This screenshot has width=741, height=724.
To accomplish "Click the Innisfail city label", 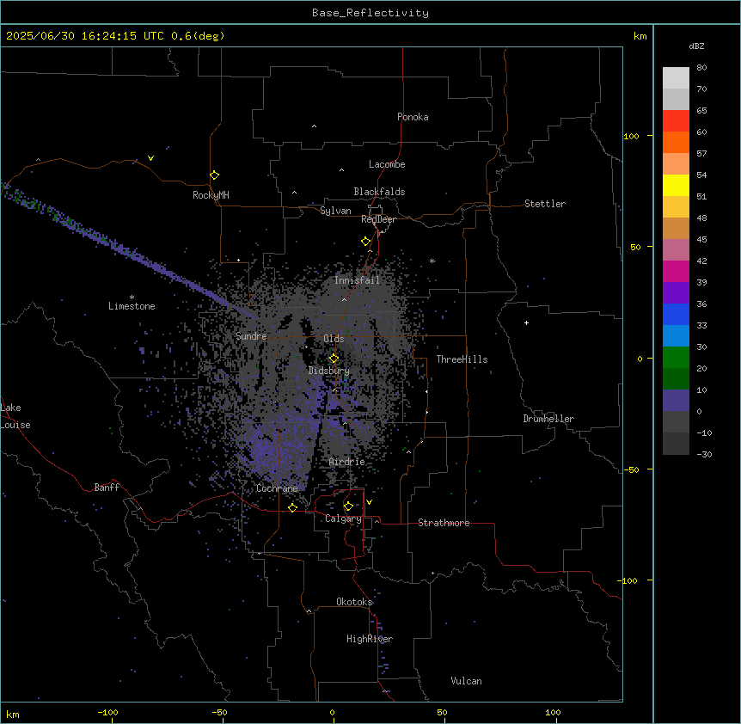I will (357, 280).
